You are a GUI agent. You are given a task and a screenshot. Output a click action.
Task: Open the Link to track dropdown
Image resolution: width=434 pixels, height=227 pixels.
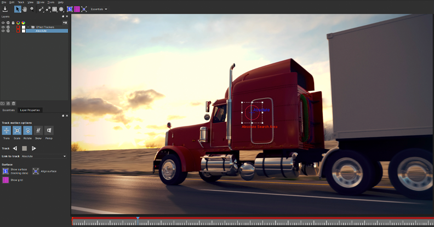coord(44,156)
